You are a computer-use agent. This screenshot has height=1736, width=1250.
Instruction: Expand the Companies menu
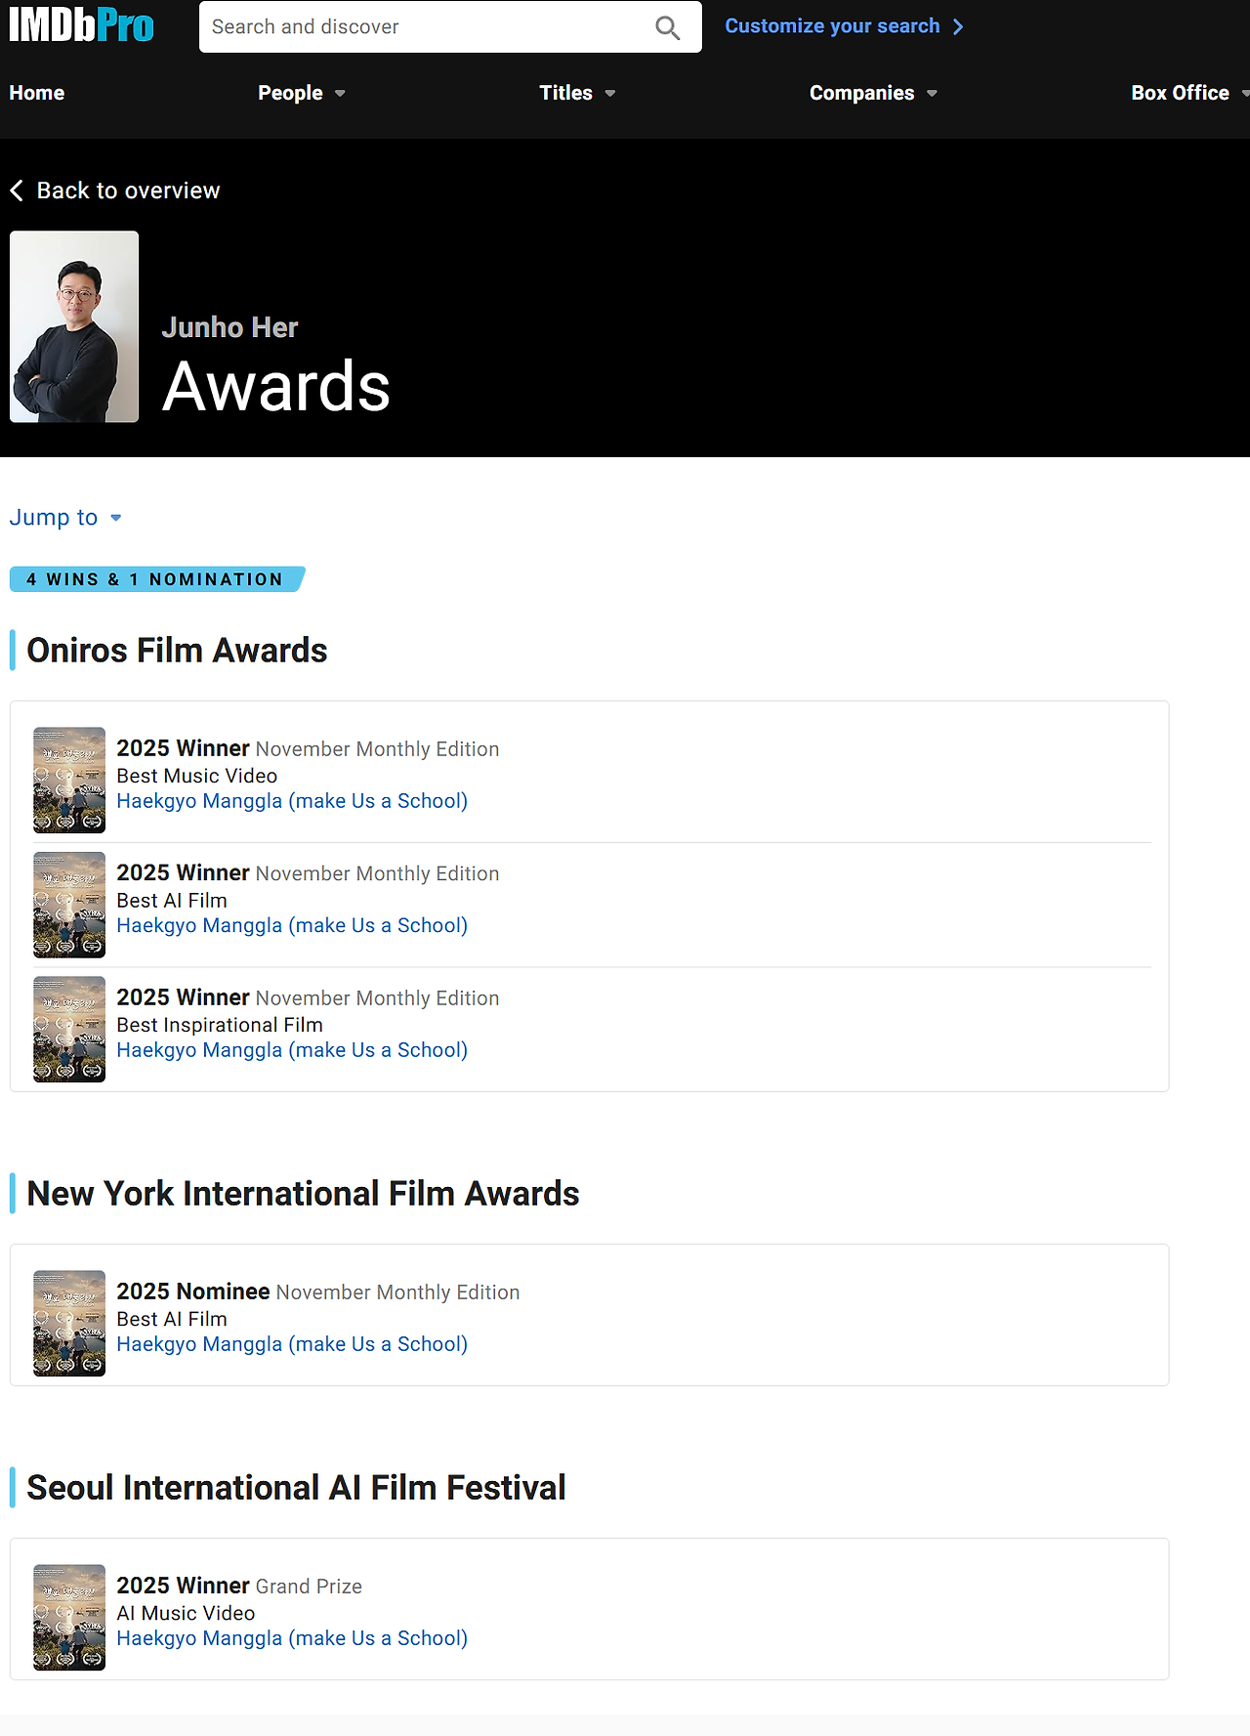[x=873, y=93]
